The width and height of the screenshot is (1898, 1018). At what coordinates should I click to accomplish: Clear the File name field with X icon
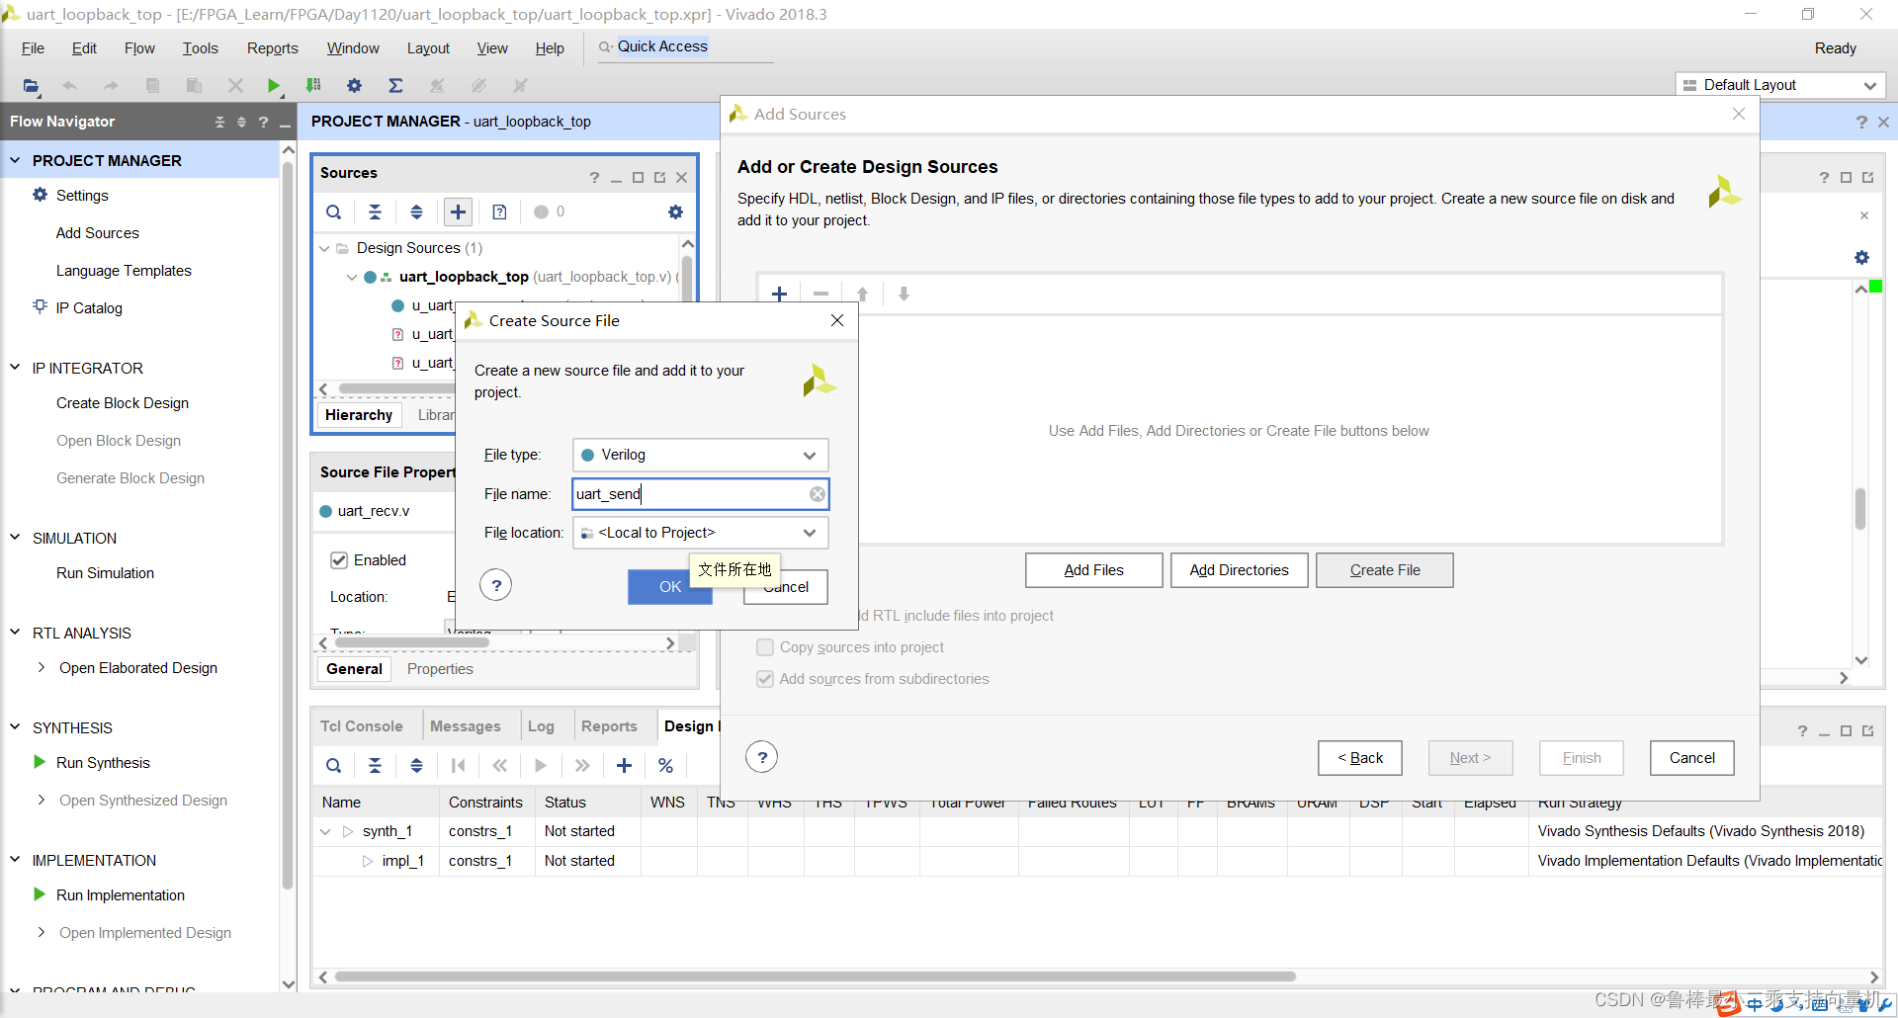pyautogui.click(x=818, y=494)
